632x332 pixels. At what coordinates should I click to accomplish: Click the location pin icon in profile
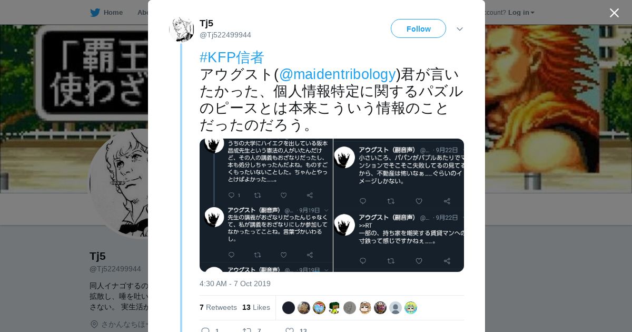pyautogui.click(x=94, y=324)
